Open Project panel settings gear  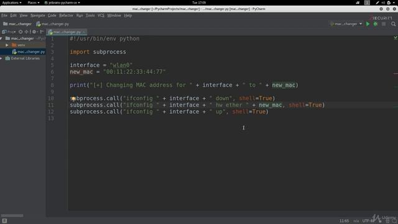click(x=34, y=32)
